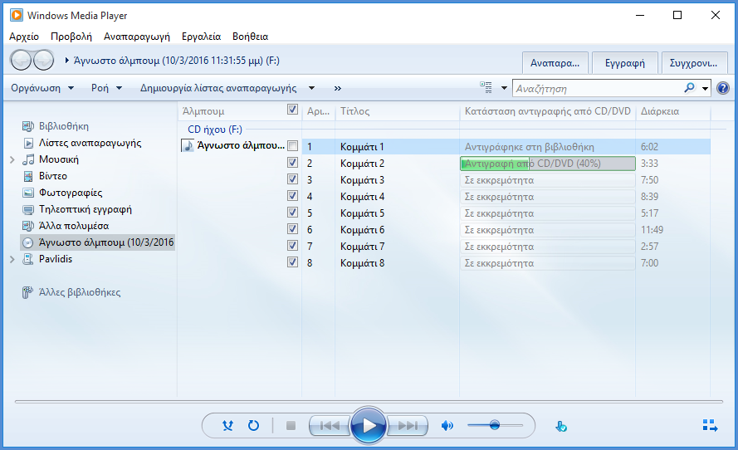Go to the previous track

pyautogui.click(x=330, y=426)
